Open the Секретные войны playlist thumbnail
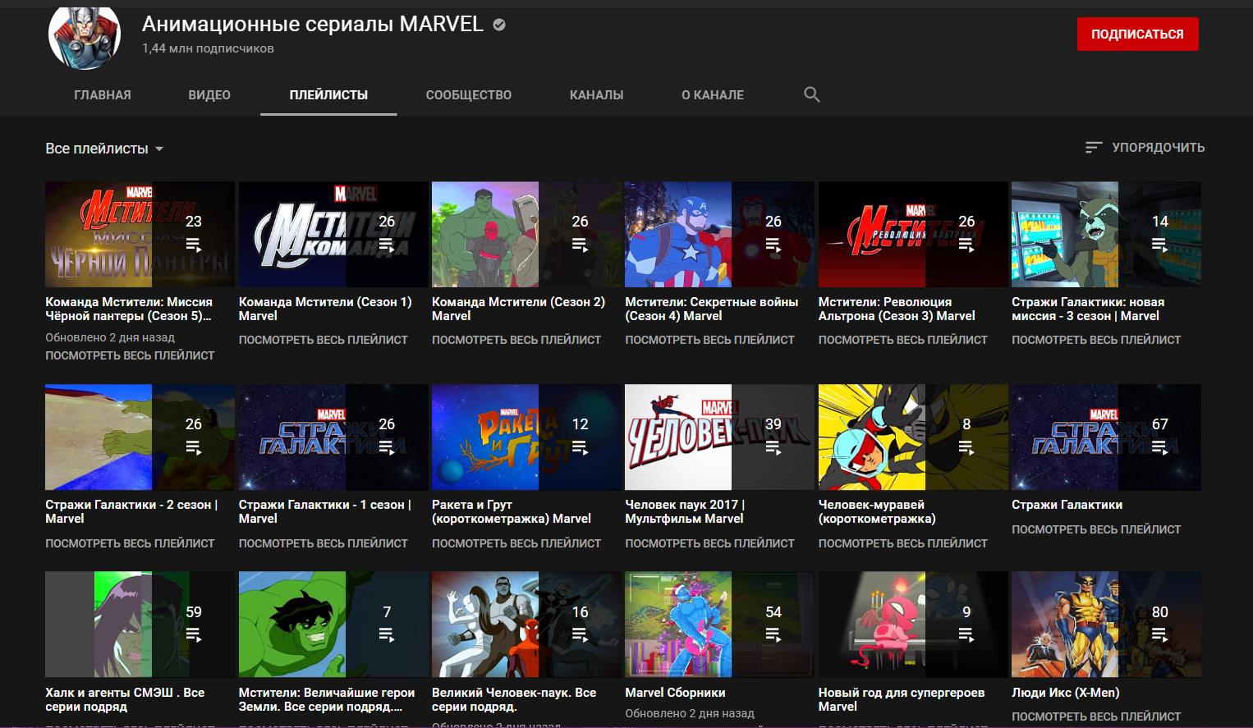Viewport: 1253px width, 728px height. [x=718, y=234]
